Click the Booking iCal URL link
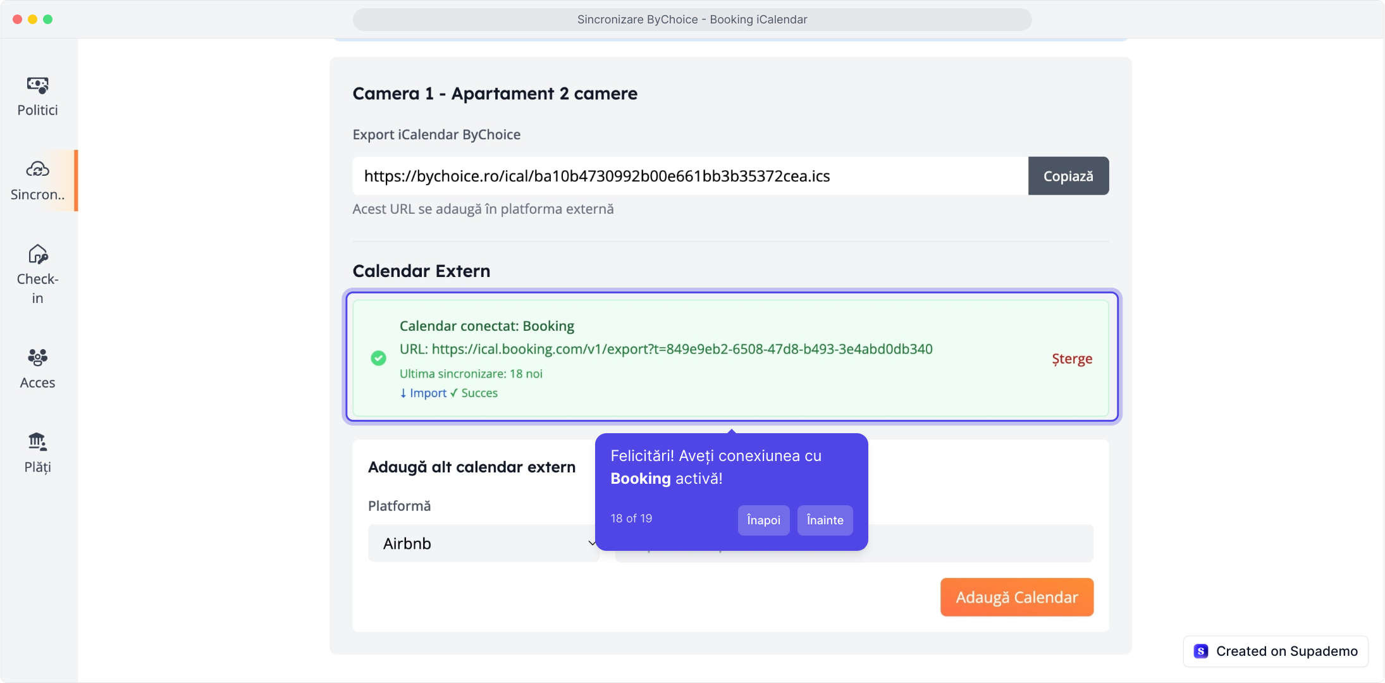Viewport: 1385px width, 683px height. coord(682,349)
